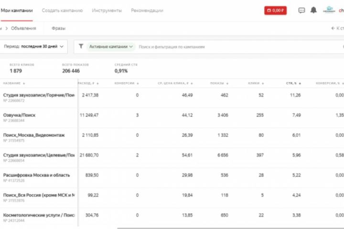The image size is (344, 229).
Task: Sort by Показы column
Action: [x=219, y=83]
